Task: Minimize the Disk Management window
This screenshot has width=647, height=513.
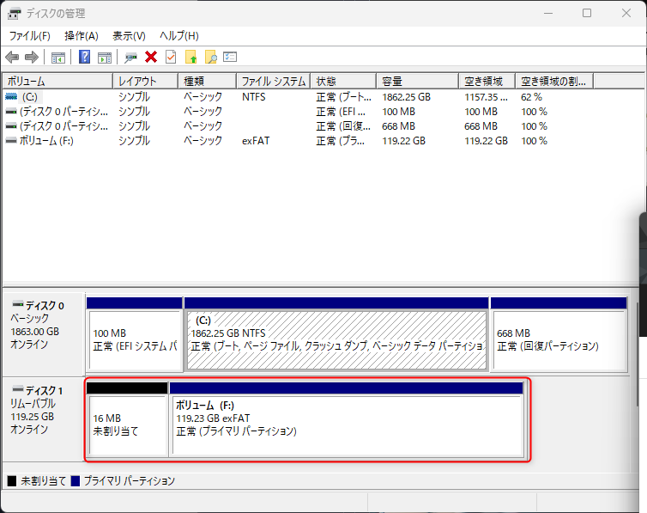Action: click(x=548, y=13)
